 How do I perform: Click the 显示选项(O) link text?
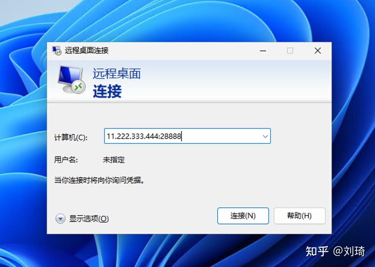[89, 219]
